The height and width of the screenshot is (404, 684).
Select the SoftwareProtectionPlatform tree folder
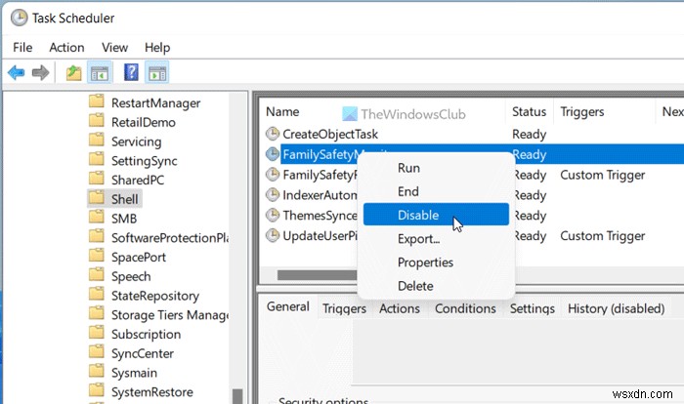(169, 238)
